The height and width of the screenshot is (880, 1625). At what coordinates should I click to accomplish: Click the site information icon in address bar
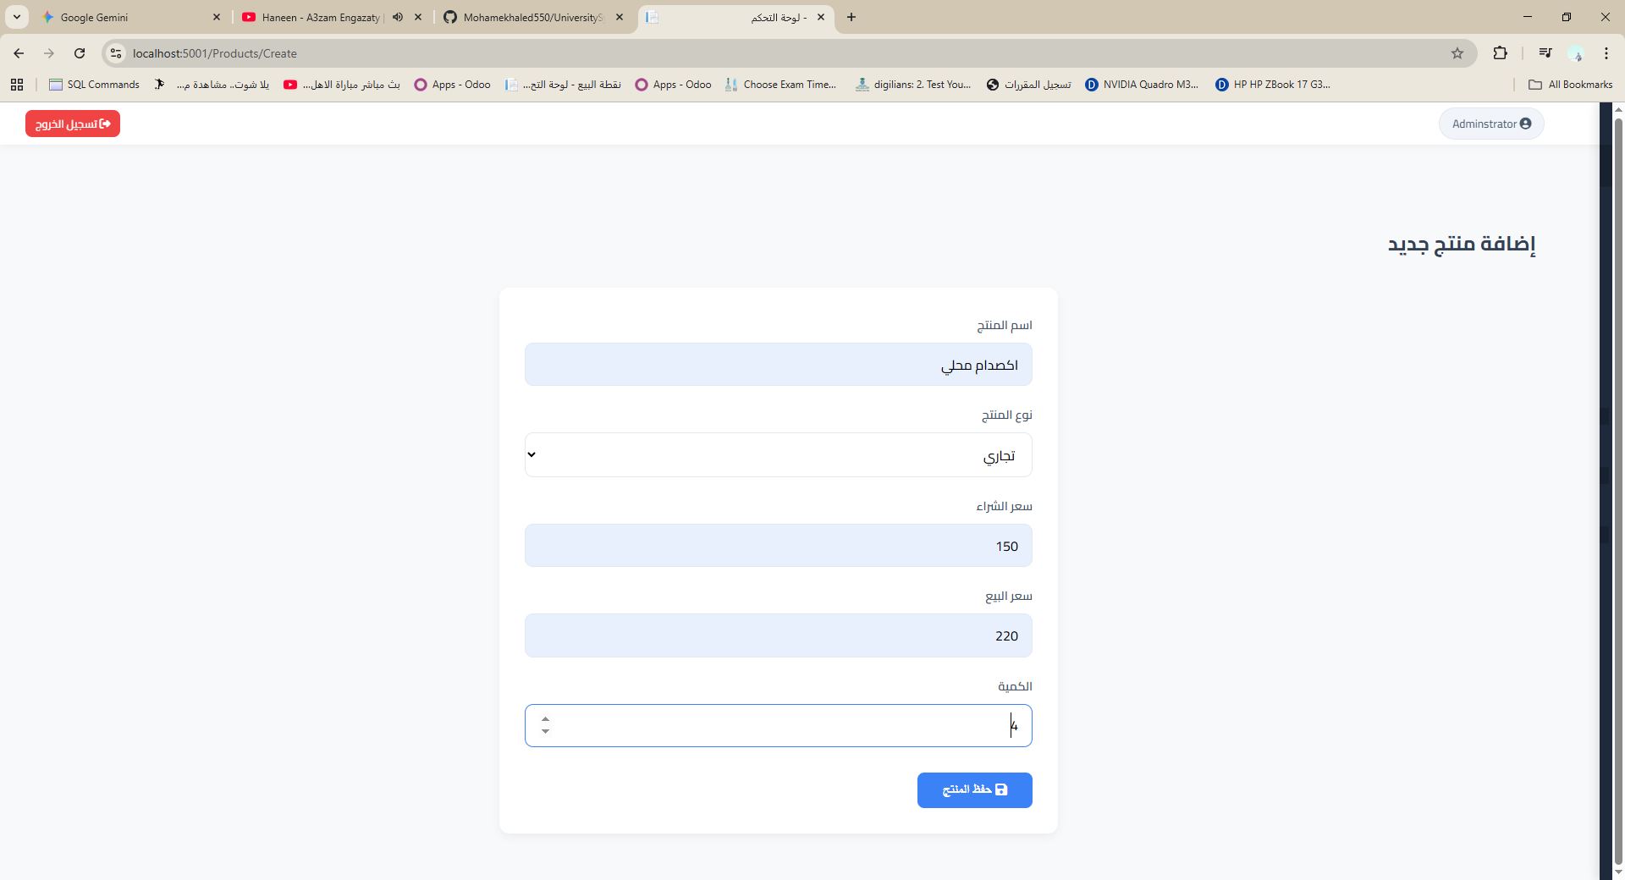point(116,53)
